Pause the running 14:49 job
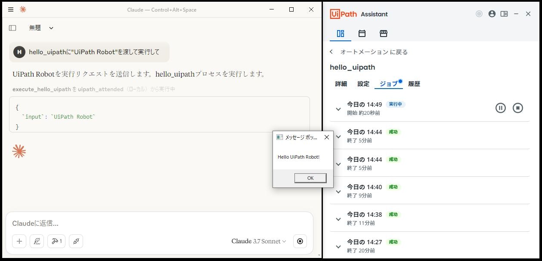Screen dimensions: 542x261 coord(500,108)
